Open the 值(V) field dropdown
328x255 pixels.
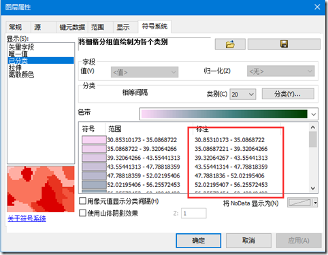click(x=144, y=72)
